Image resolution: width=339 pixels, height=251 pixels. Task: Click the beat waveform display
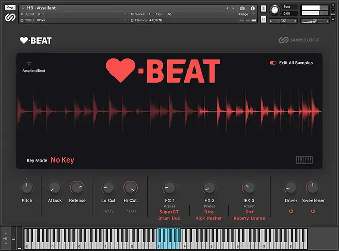(x=169, y=111)
